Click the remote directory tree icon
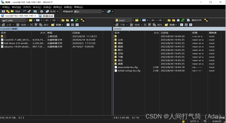 point(206,20)
